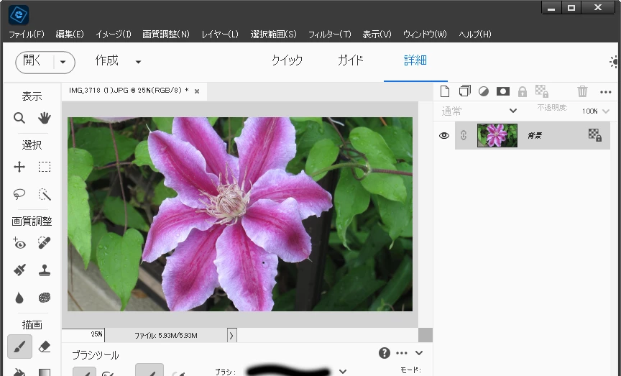Viewport: 621px width, 376px height.
Task: Select the Red Eye Removal tool
Action: tap(19, 243)
